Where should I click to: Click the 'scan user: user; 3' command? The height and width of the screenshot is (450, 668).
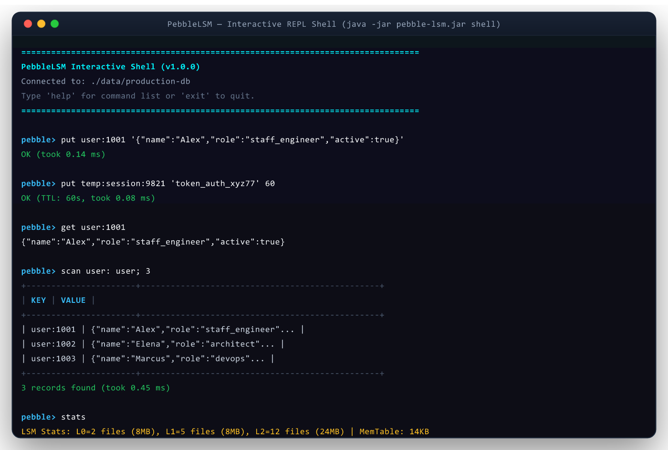[x=86, y=271]
